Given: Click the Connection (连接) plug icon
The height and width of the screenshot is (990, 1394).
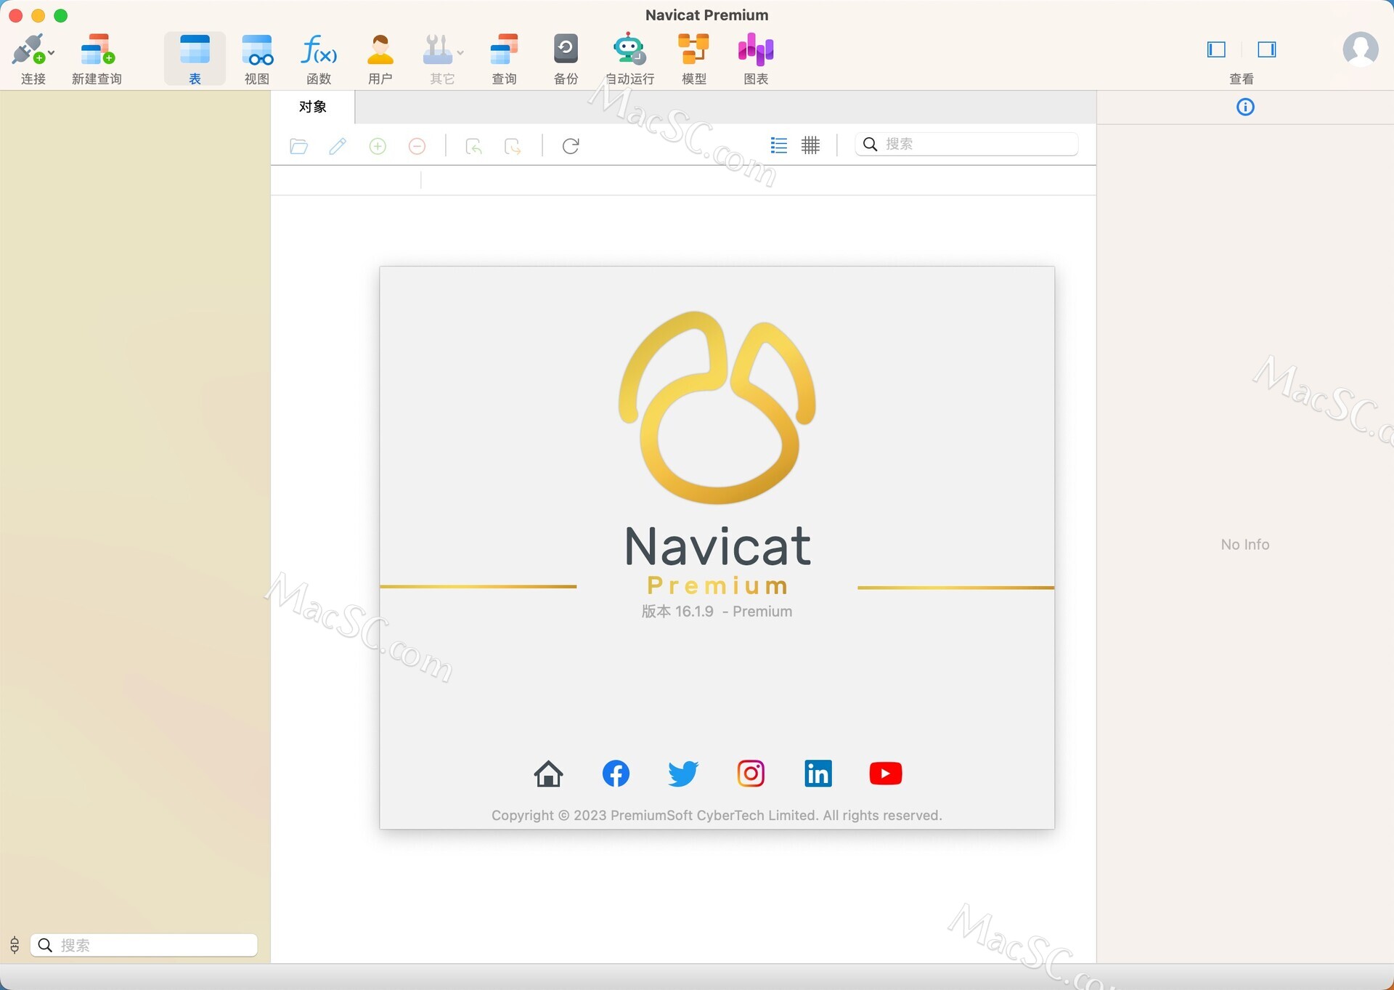Looking at the screenshot, I should tap(29, 49).
